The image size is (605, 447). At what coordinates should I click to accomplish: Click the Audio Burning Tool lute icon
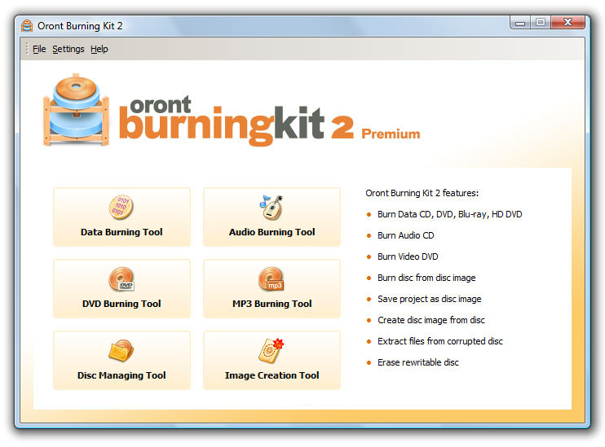click(x=272, y=207)
